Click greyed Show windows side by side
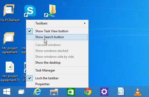 click(57, 57)
